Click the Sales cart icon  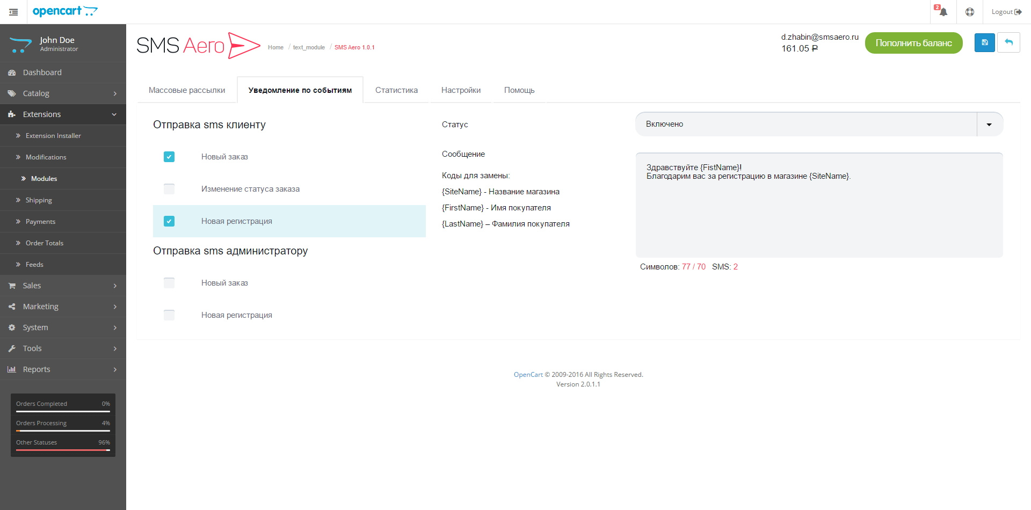(x=12, y=286)
